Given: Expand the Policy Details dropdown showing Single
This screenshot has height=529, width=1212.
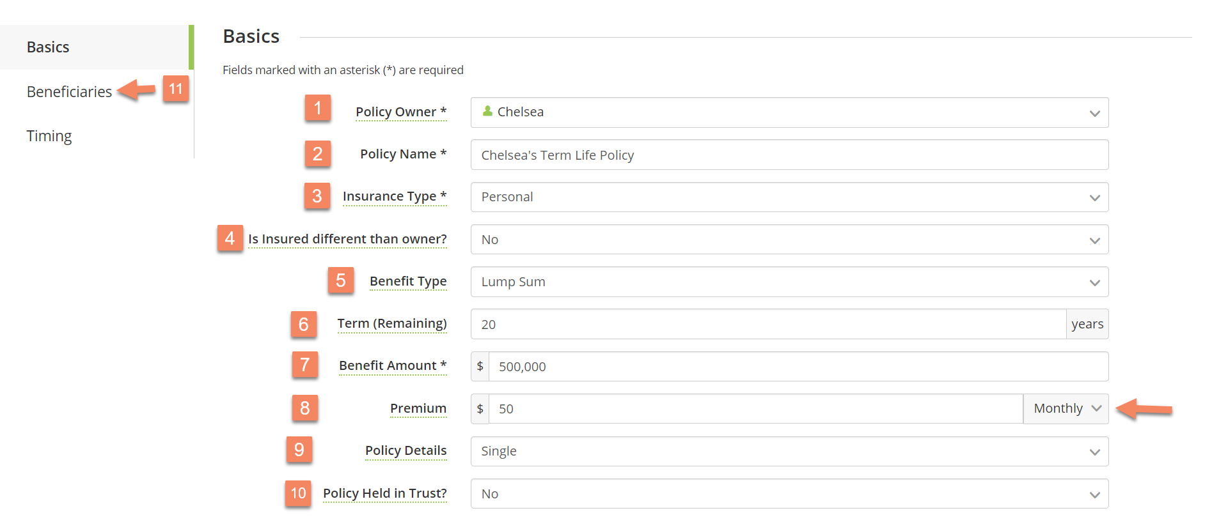Looking at the screenshot, I should click(789, 451).
